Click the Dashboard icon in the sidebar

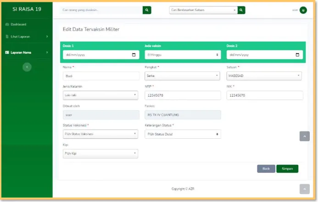tap(7, 24)
